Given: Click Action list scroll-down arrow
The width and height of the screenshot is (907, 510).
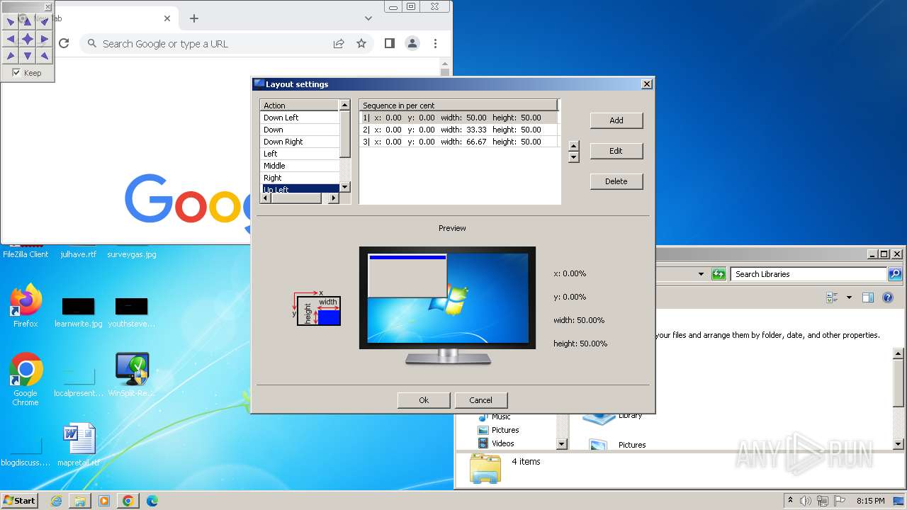Looking at the screenshot, I should (345, 187).
